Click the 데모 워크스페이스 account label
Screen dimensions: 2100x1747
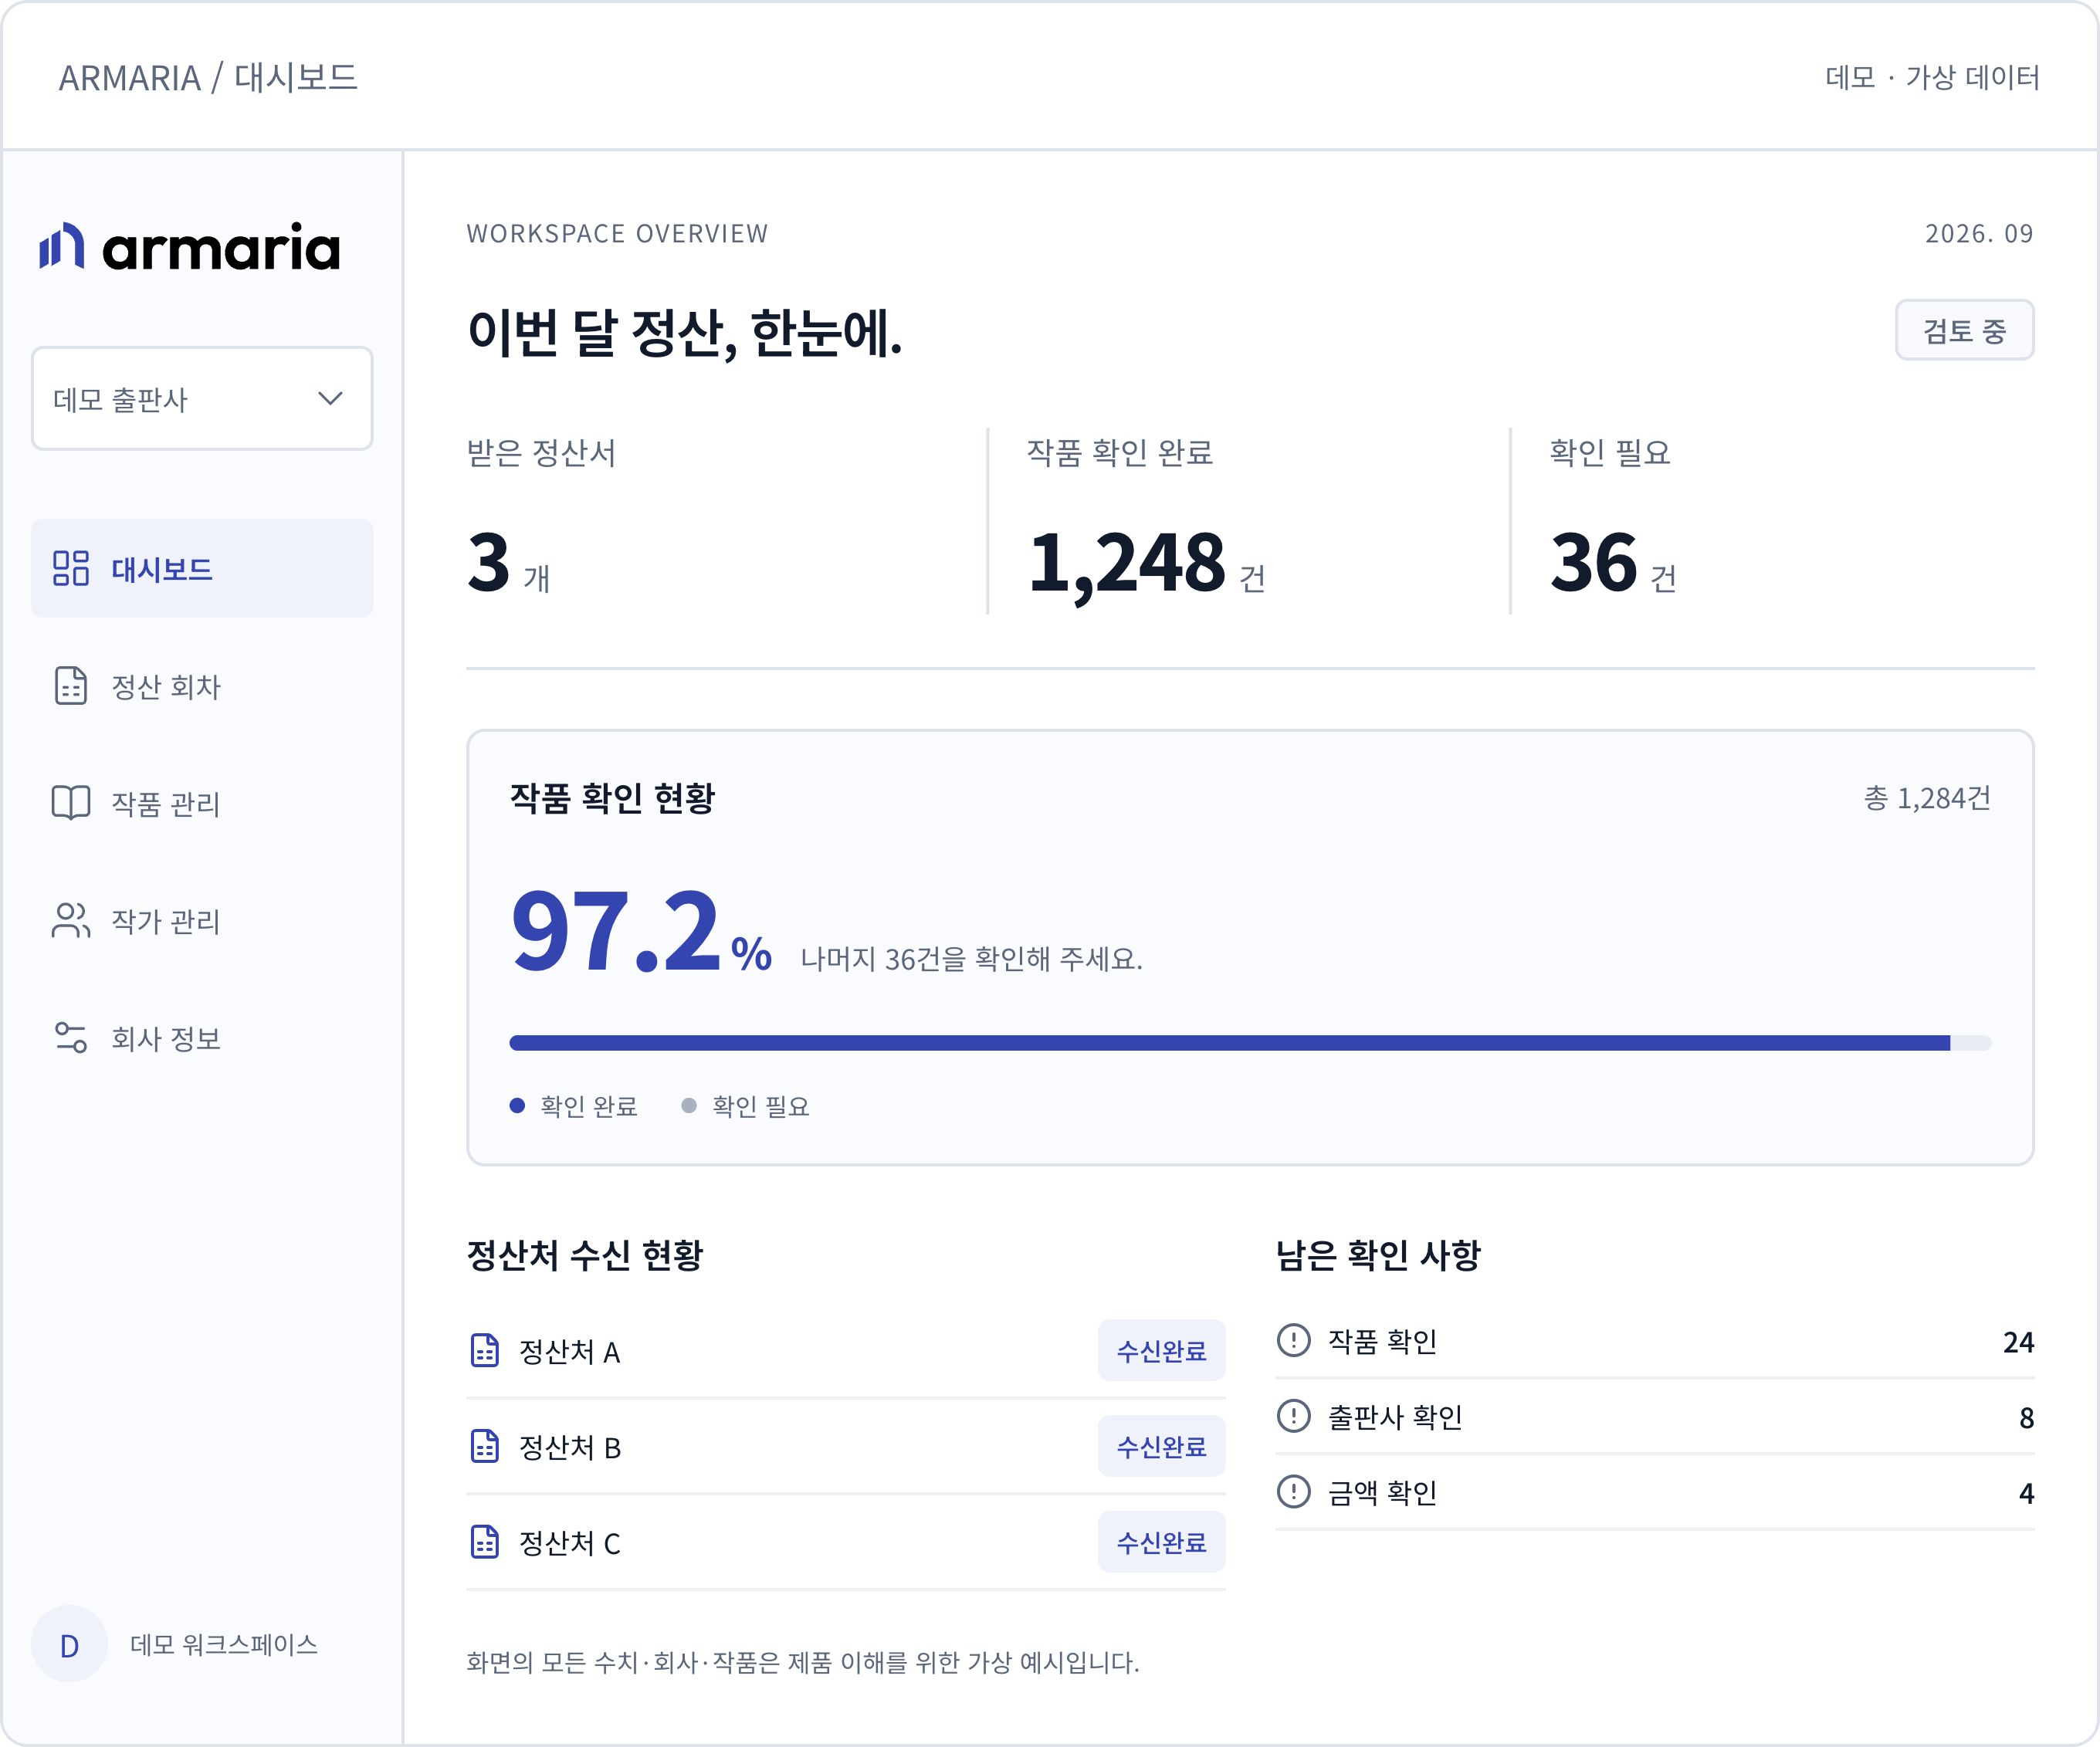[x=224, y=1644]
